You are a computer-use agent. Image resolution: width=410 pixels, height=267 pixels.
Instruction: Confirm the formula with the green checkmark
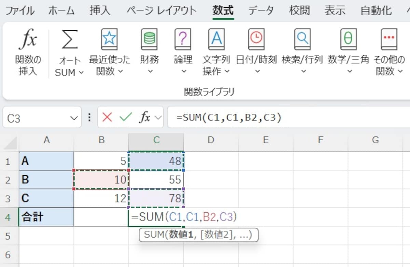coord(126,117)
